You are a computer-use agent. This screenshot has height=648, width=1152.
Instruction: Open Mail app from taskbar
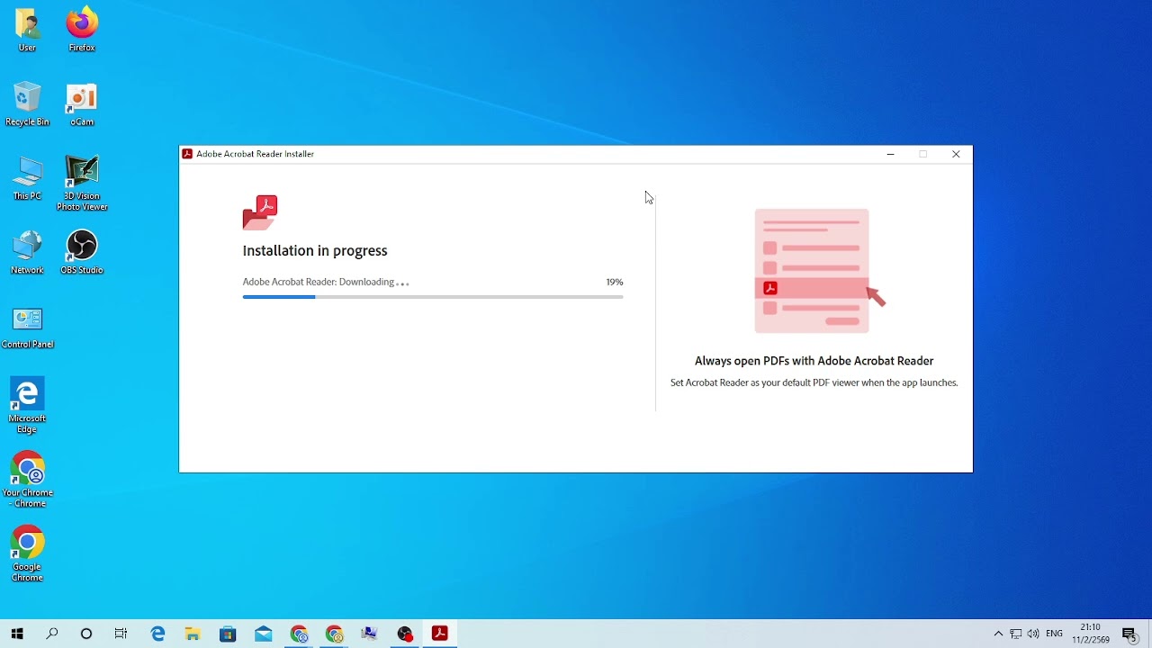tap(264, 634)
